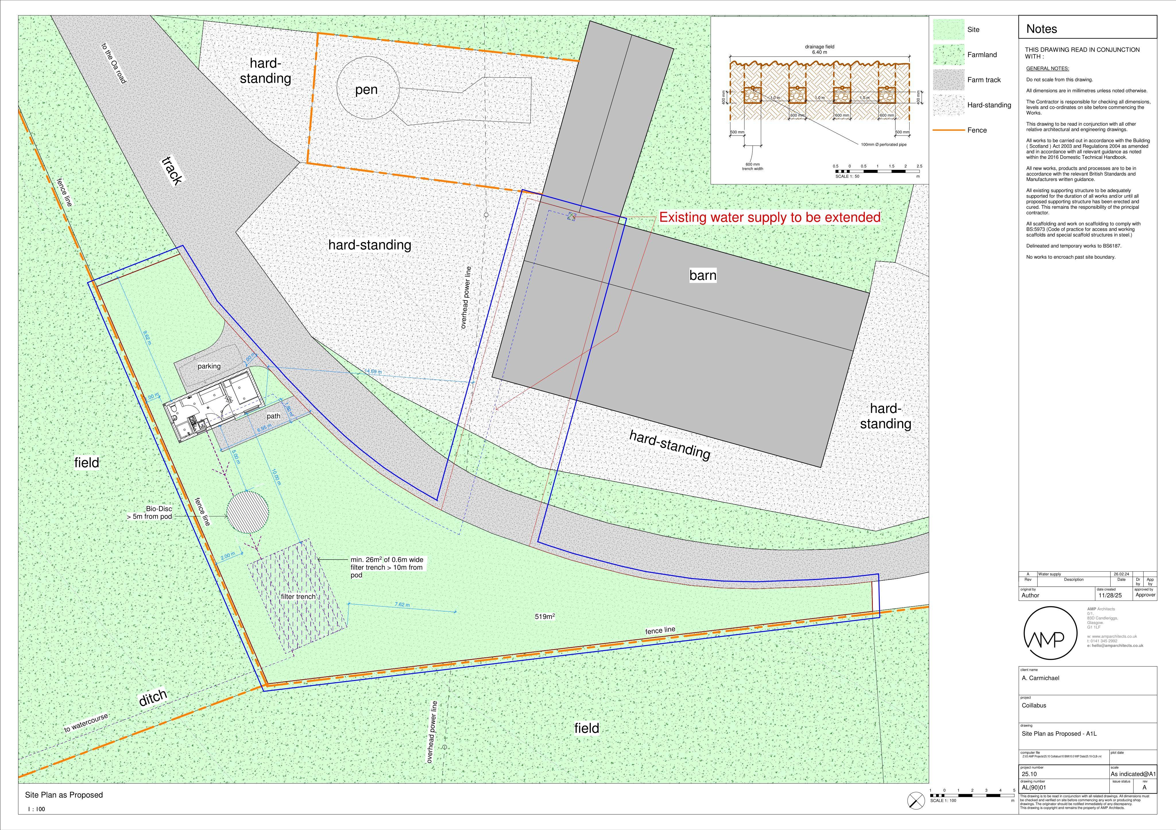1176x830 pixels.
Task: Click the '9.62 m' dimension
Action: pos(147,338)
